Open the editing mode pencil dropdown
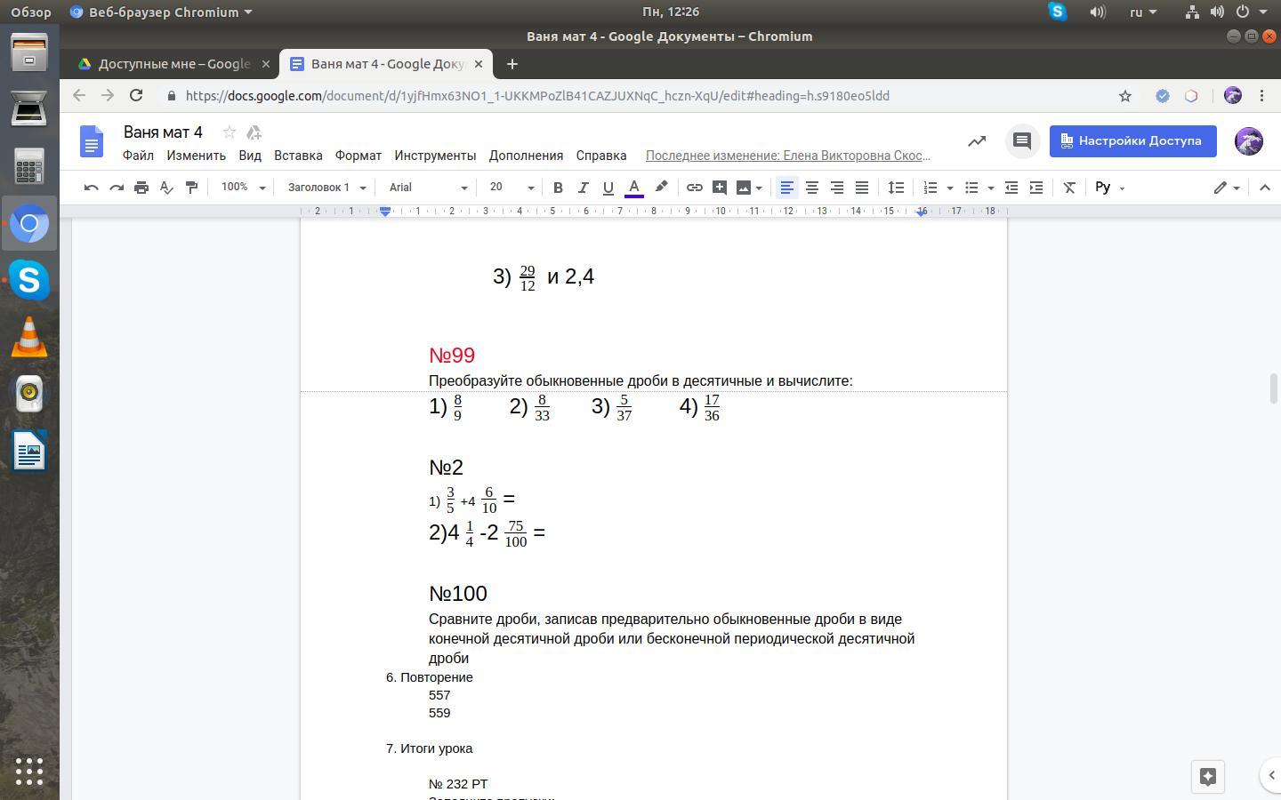The width and height of the screenshot is (1281, 800). coord(1227,188)
